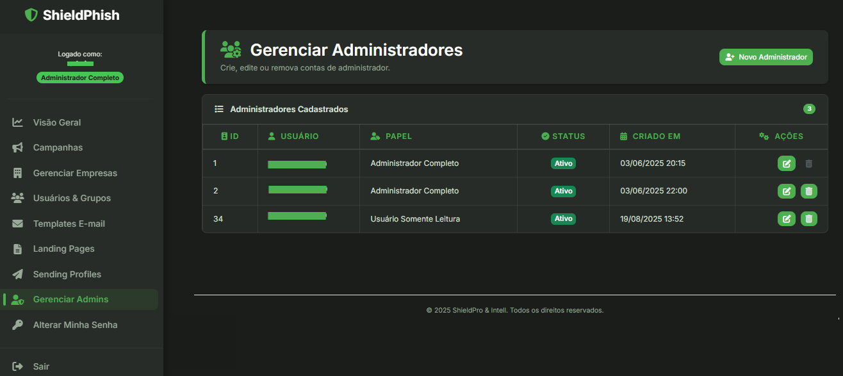Open Alterar Minha Senha from sidebar
Viewport: 843px width, 376px height.
pos(75,325)
